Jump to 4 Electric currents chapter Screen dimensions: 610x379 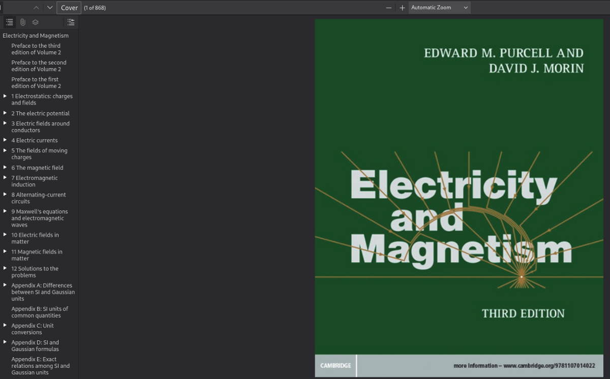tap(35, 140)
